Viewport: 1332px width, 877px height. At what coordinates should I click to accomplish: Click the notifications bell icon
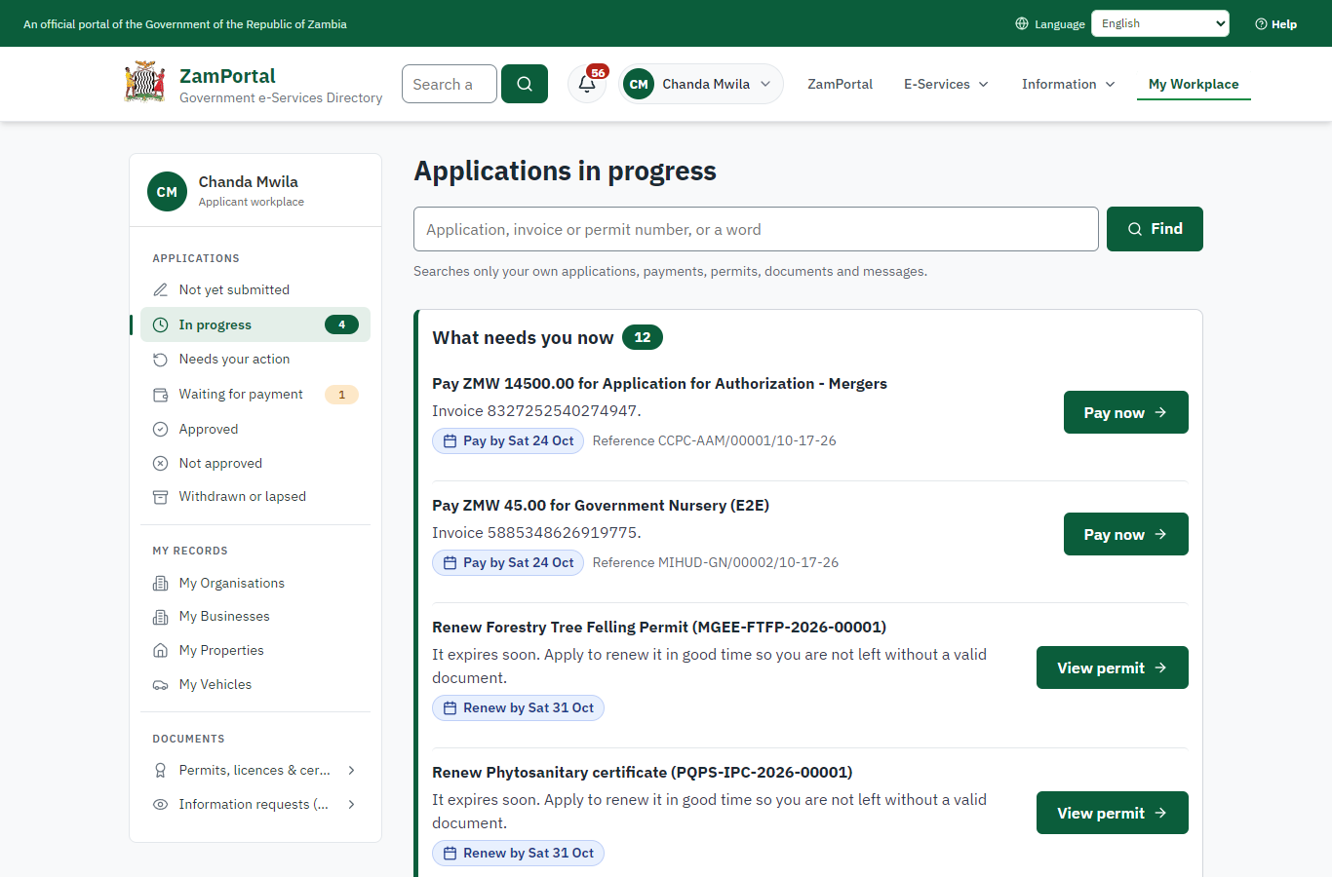[587, 84]
